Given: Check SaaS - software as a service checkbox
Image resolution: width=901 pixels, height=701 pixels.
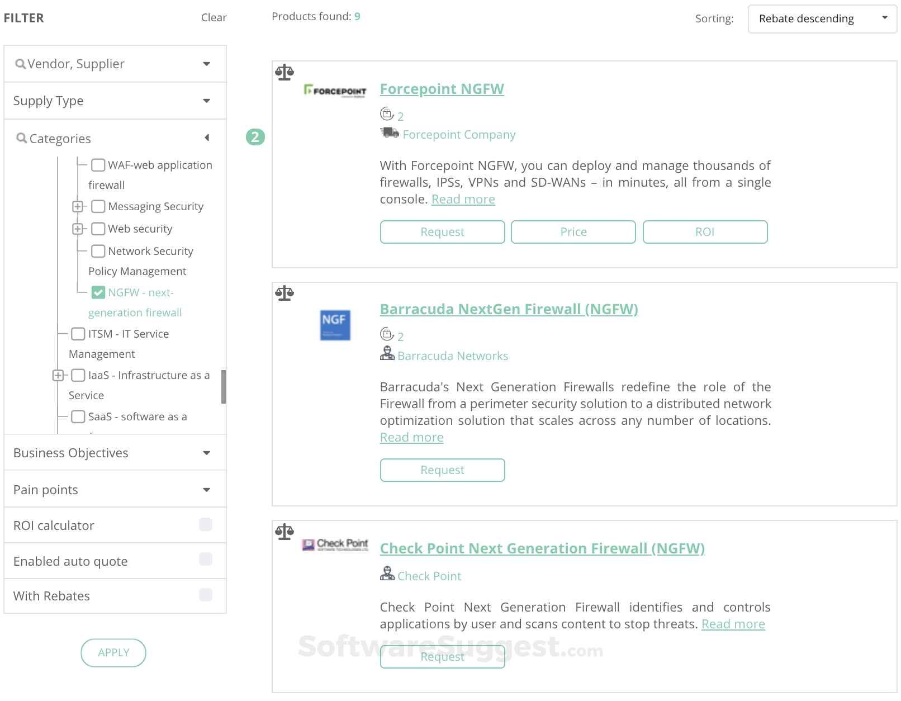Looking at the screenshot, I should point(78,416).
